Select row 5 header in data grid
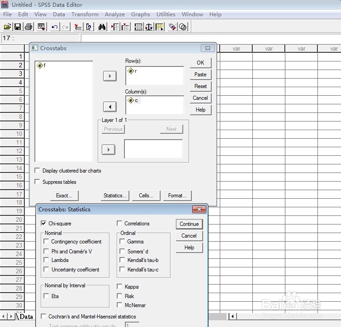 [12, 91]
